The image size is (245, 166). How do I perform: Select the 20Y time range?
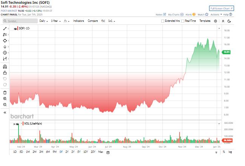(x=93, y=152)
